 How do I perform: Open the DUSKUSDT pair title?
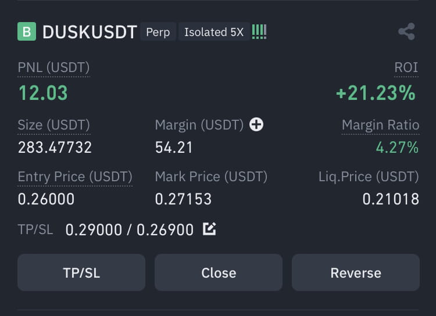[90, 32]
